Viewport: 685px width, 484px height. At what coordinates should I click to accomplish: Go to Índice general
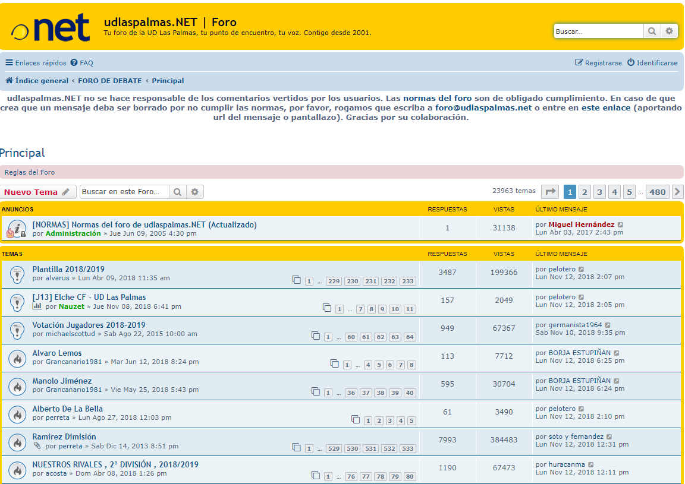37,81
